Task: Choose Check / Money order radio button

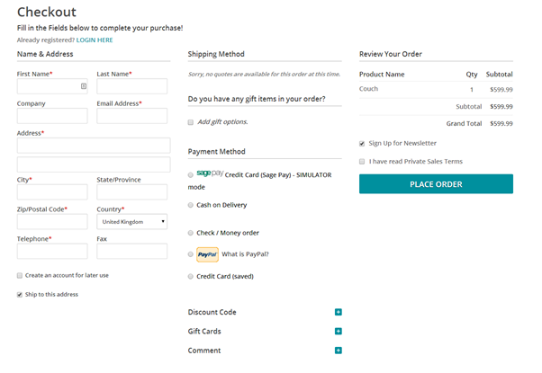Action: pos(191,233)
